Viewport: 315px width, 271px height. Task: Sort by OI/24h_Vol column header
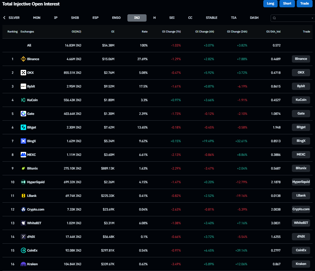click(273, 32)
